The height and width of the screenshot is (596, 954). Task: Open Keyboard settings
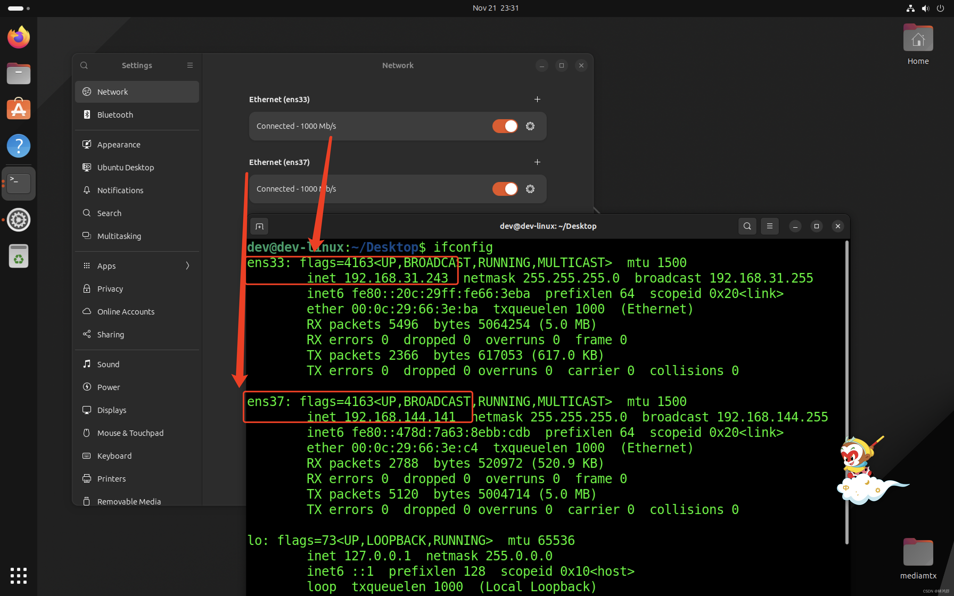[x=137, y=456]
